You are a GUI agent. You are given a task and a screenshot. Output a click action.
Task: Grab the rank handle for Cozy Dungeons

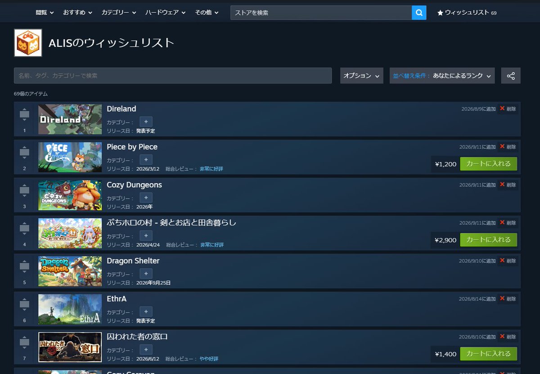pyautogui.click(x=24, y=191)
